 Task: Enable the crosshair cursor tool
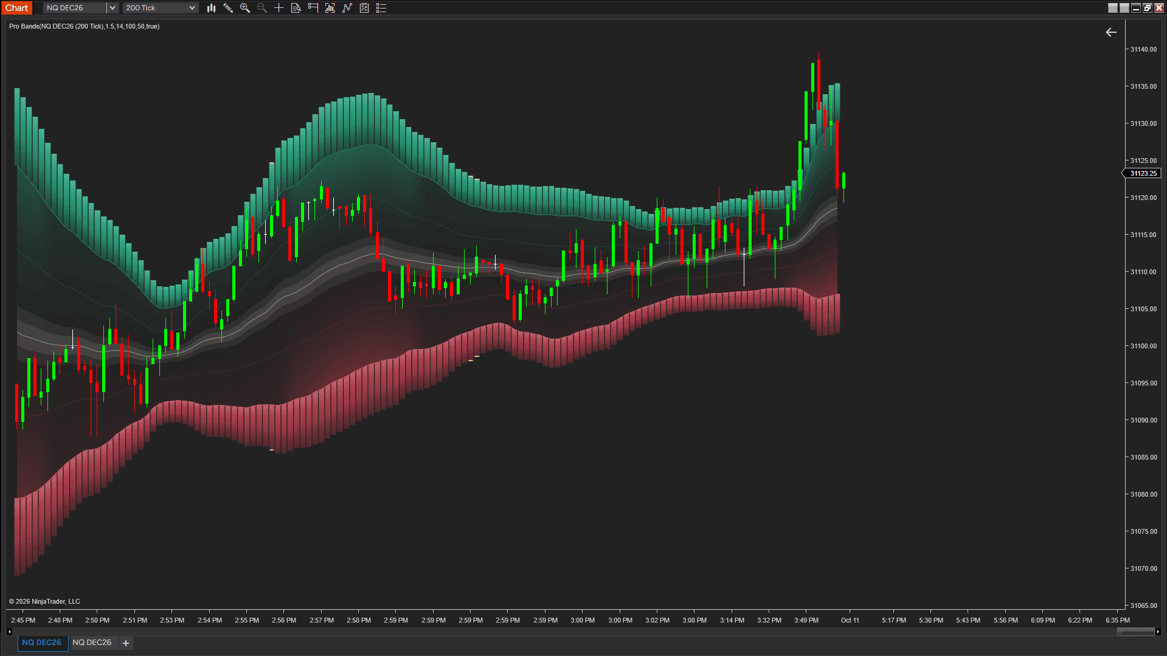(279, 8)
